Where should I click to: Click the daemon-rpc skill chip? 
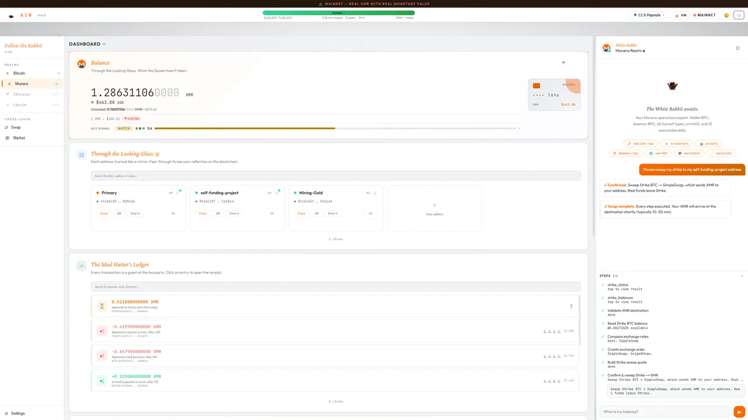(625, 153)
